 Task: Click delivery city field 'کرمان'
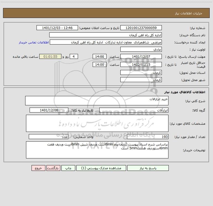point(141,80)
